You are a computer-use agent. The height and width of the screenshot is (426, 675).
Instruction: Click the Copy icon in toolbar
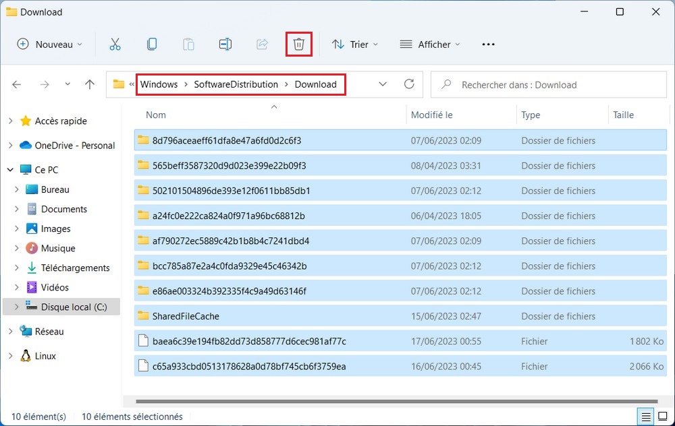click(152, 44)
